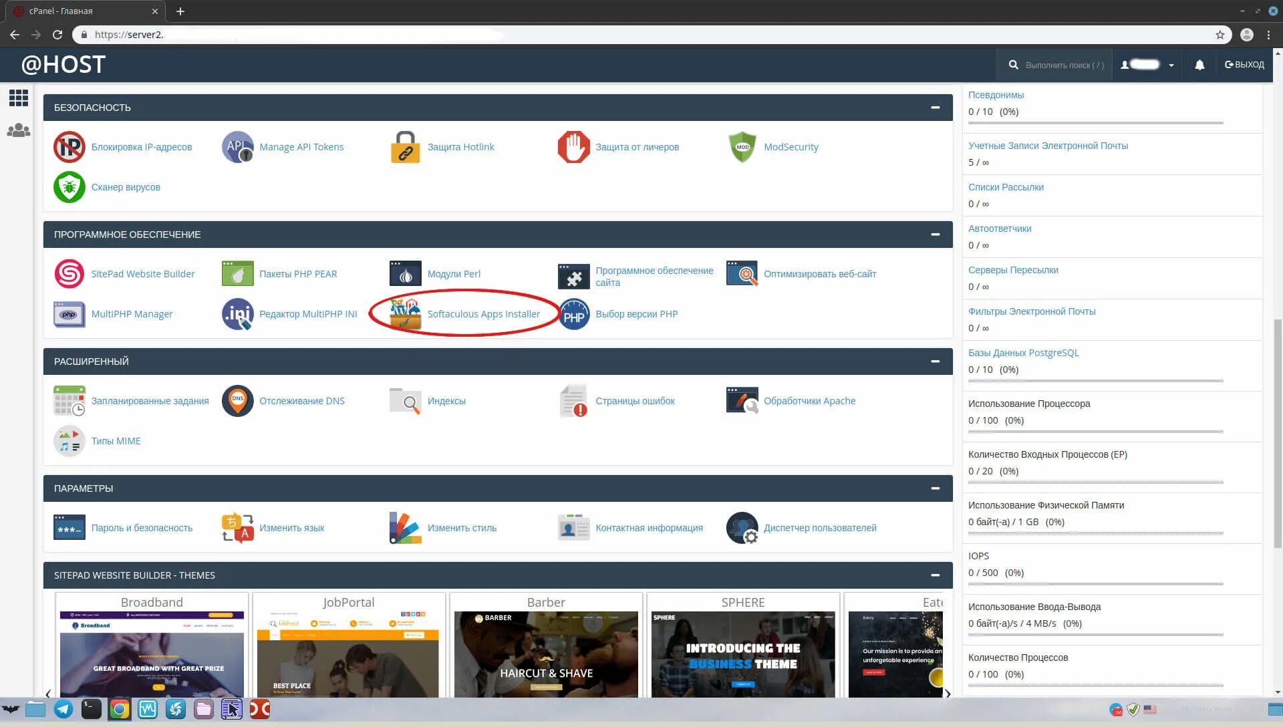Open the MultiPHP Manager icon
Image resolution: width=1283 pixels, height=727 pixels.
pos(69,314)
